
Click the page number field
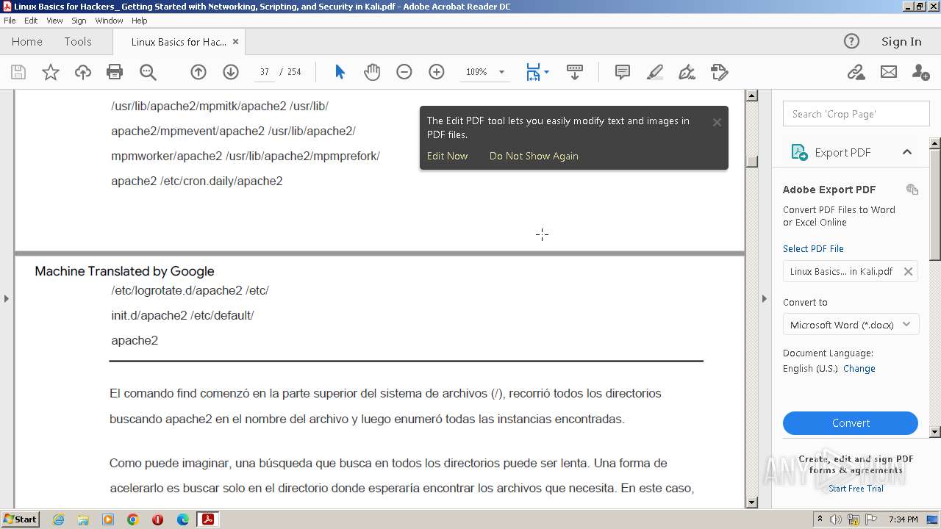265,72
